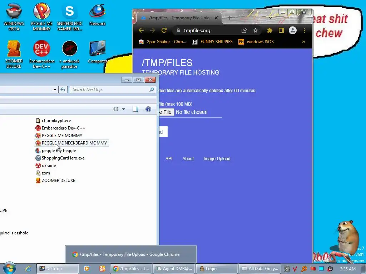Open Chrome profile avatar

(293, 31)
